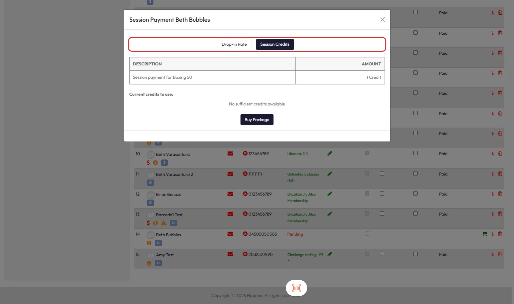
Task: Open the barcode scanner at page bottom
Action: pos(296,288)
